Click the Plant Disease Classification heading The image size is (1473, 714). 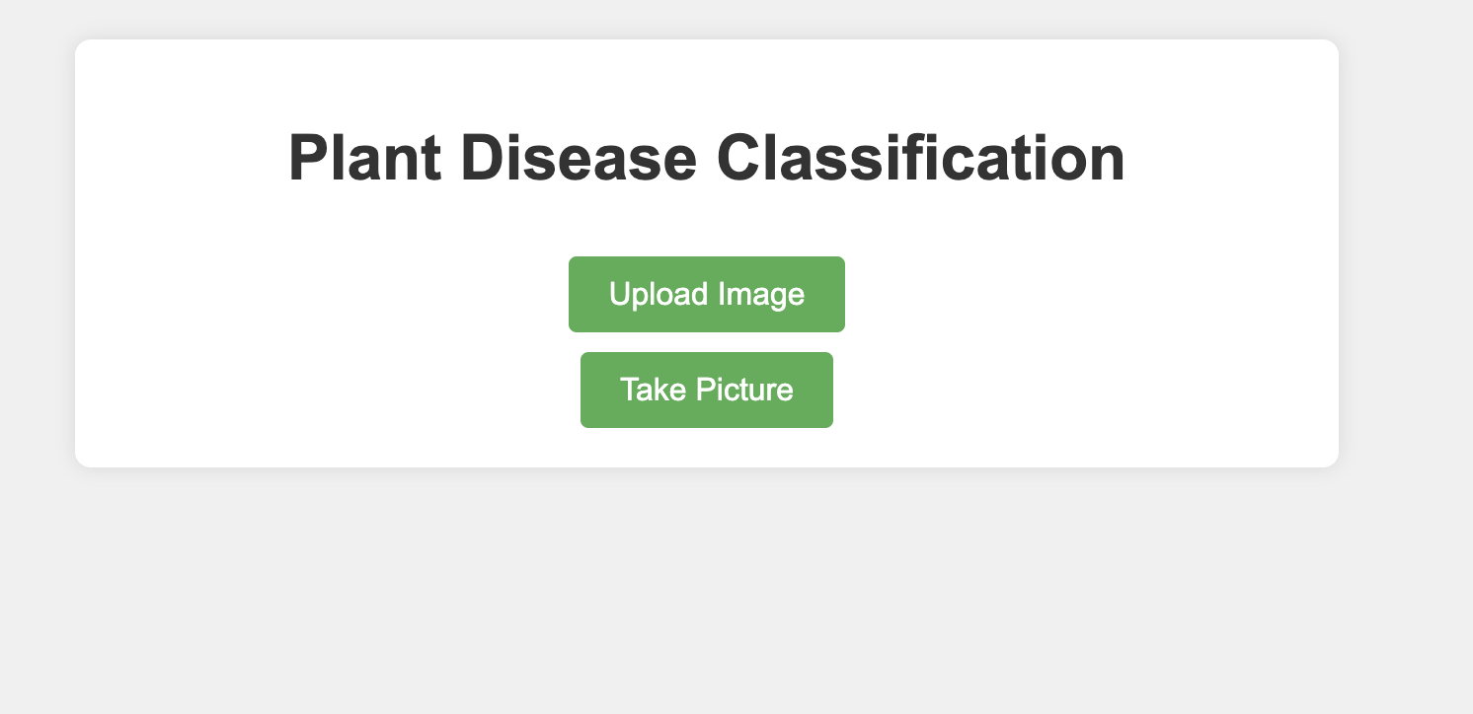(x=706, y=158)
